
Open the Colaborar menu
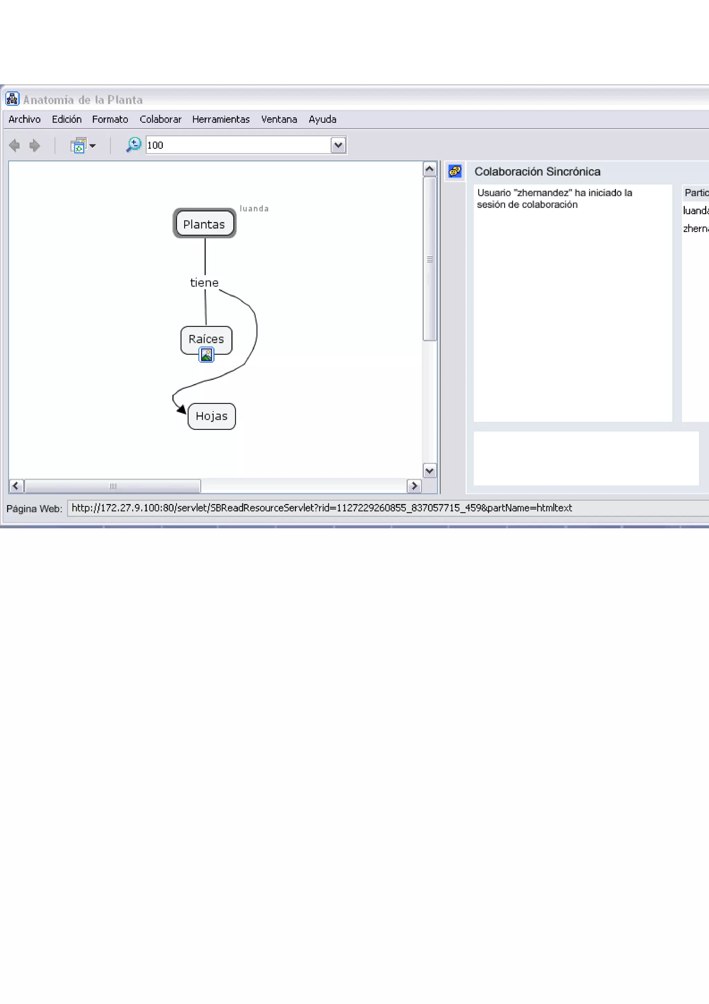pyautogui.click(x=160, y=120)
